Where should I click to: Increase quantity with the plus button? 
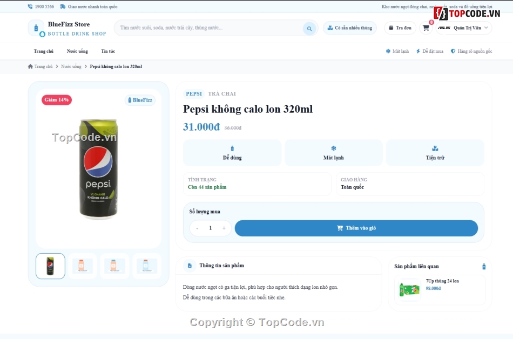(224, 228)
